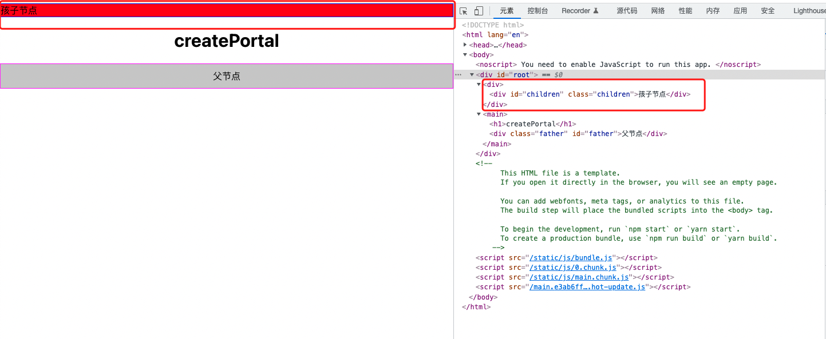Select the DOCTYPE html row

[493, 25]
